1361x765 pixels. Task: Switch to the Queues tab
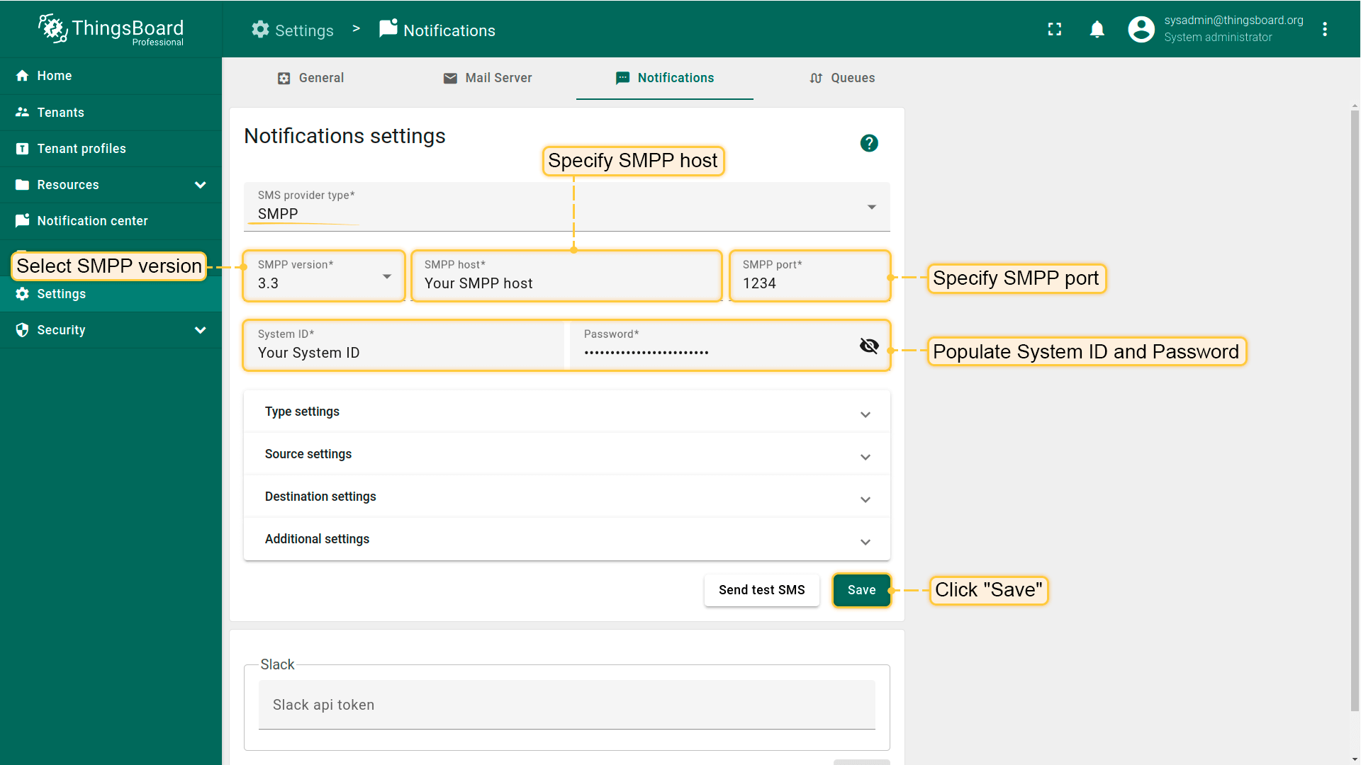coord(842,78)
